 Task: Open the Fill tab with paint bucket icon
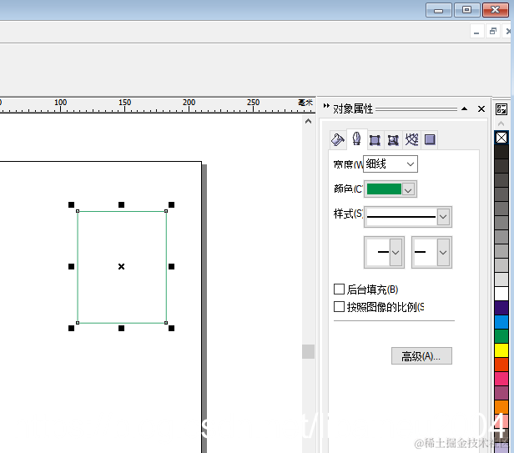[x=338, y=139]
